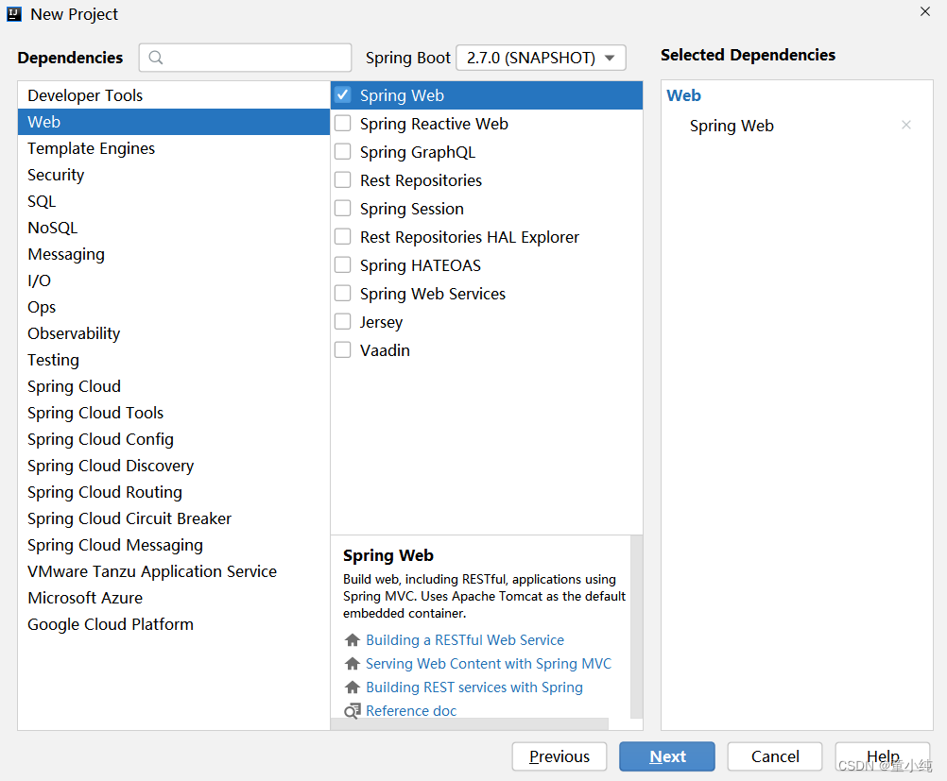
Task: Select the Security category
Action: [x=174, y=175]
